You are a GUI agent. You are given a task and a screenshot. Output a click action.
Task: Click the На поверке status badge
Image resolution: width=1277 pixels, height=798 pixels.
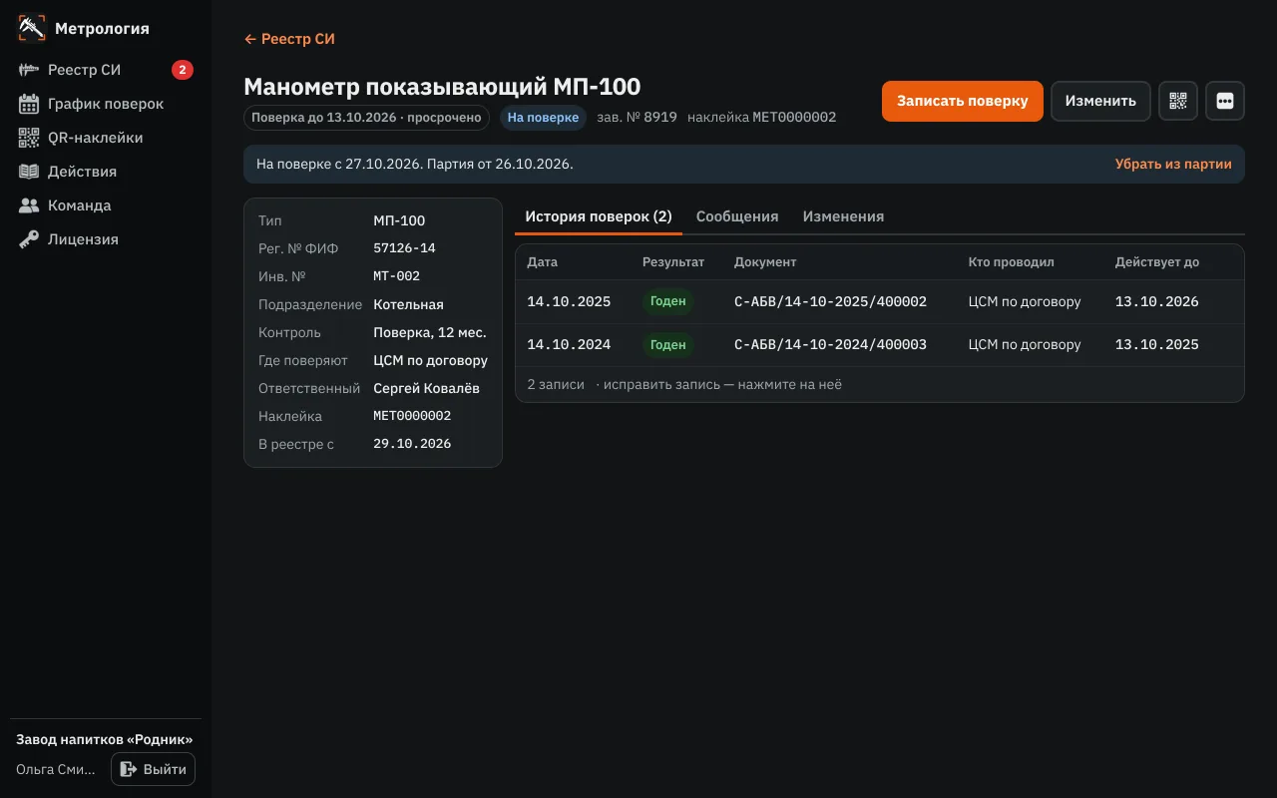(543, 118)
